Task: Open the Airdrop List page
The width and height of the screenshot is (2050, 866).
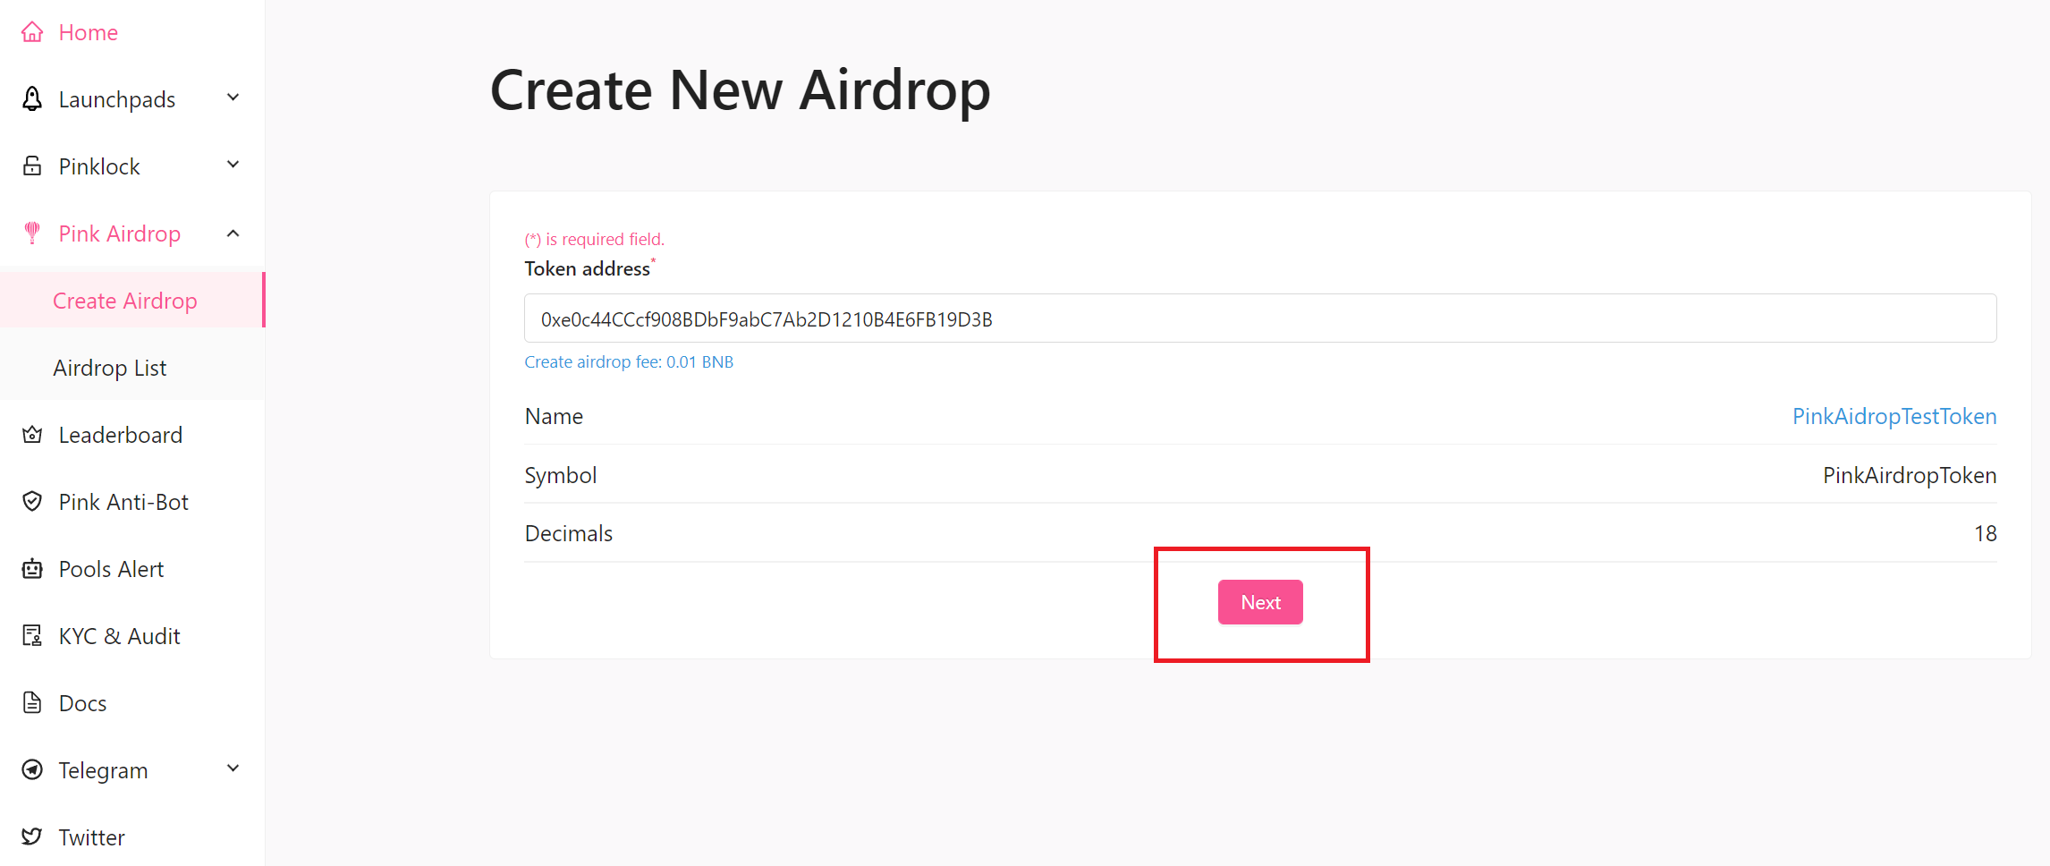Action: (x=109, y=367)
